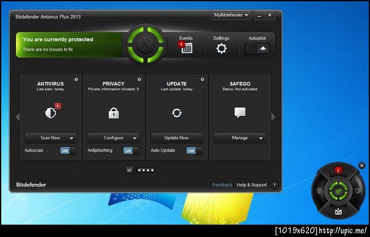Click the widget's right shield icon
The height and width of the screenshot is (237, 370).
[x=358, y=191]
